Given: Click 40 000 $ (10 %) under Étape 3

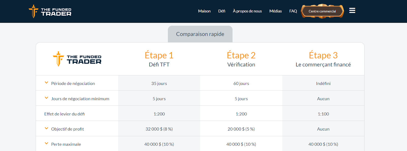Looking at the screenshot, I should 323,144.
